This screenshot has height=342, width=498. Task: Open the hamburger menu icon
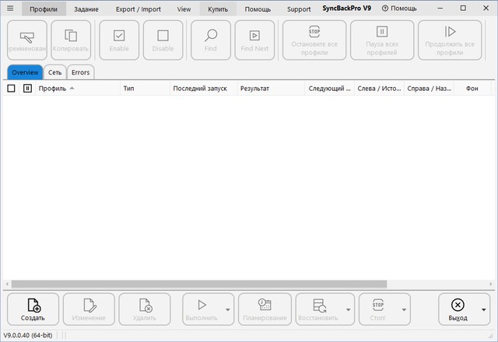[x=10, y=9]
